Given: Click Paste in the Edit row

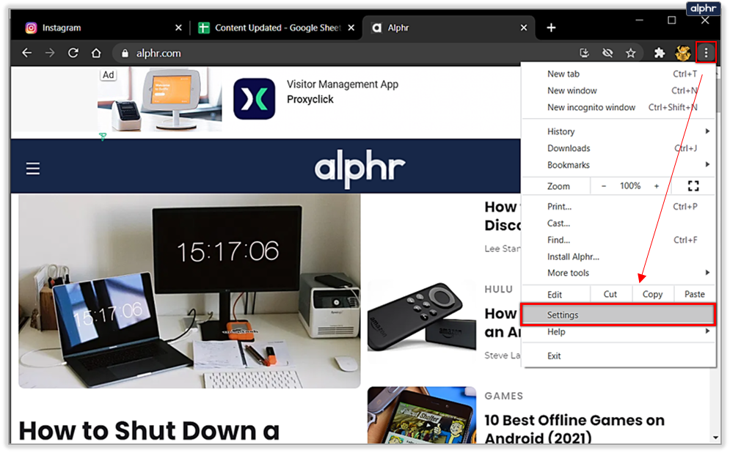Looking at the screenshot, I should click(x=695, y=295).
